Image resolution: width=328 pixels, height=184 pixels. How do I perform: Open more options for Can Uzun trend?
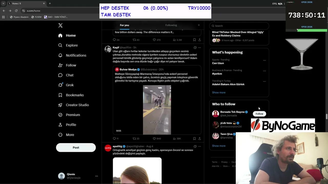point(264,61)
